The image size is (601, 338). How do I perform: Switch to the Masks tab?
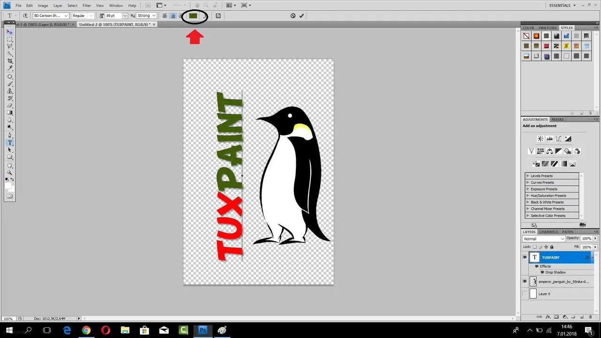click(557, 119)
